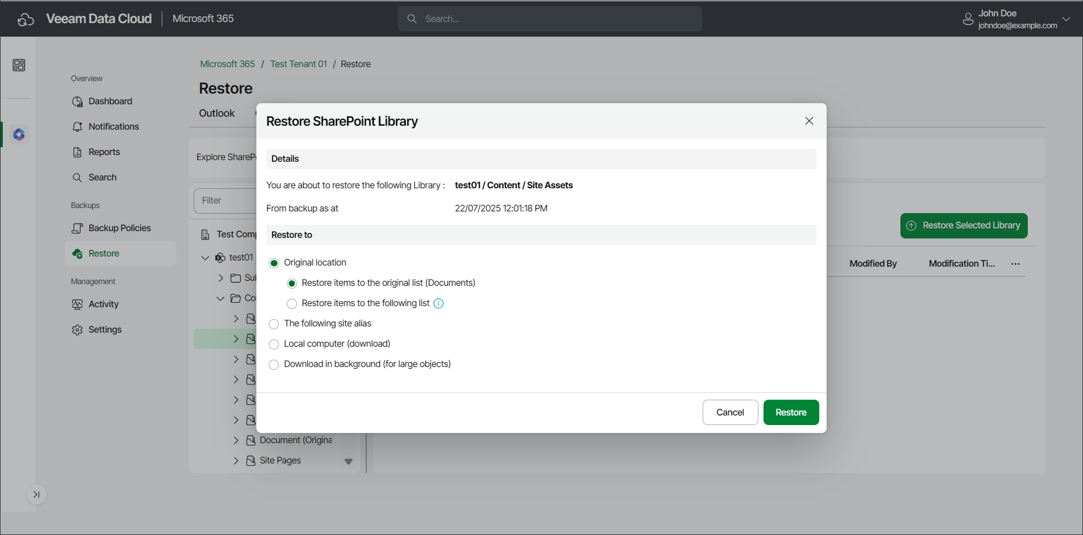Expand the Document (Original) tree node
Viewport: 1083px width, 535px height.
236,440
